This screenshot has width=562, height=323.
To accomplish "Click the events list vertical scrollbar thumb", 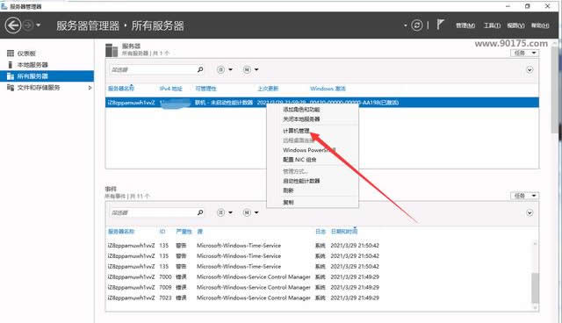I will pyautogui.click(x=535, y=288).
